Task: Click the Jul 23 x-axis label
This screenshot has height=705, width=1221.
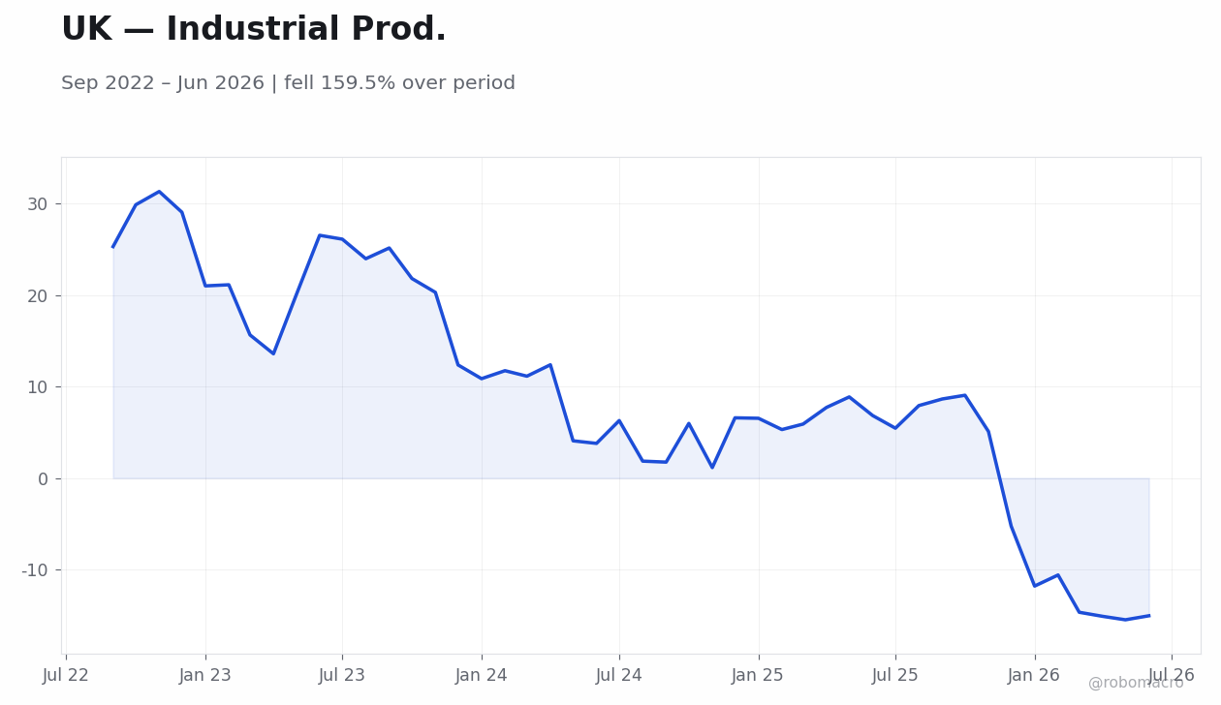Action: (x=342, y=676)
